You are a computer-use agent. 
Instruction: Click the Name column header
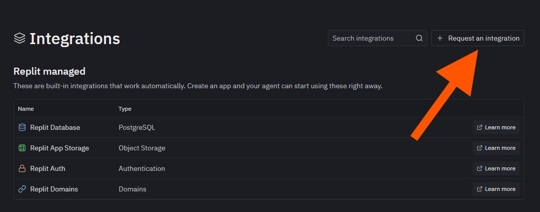26,109
